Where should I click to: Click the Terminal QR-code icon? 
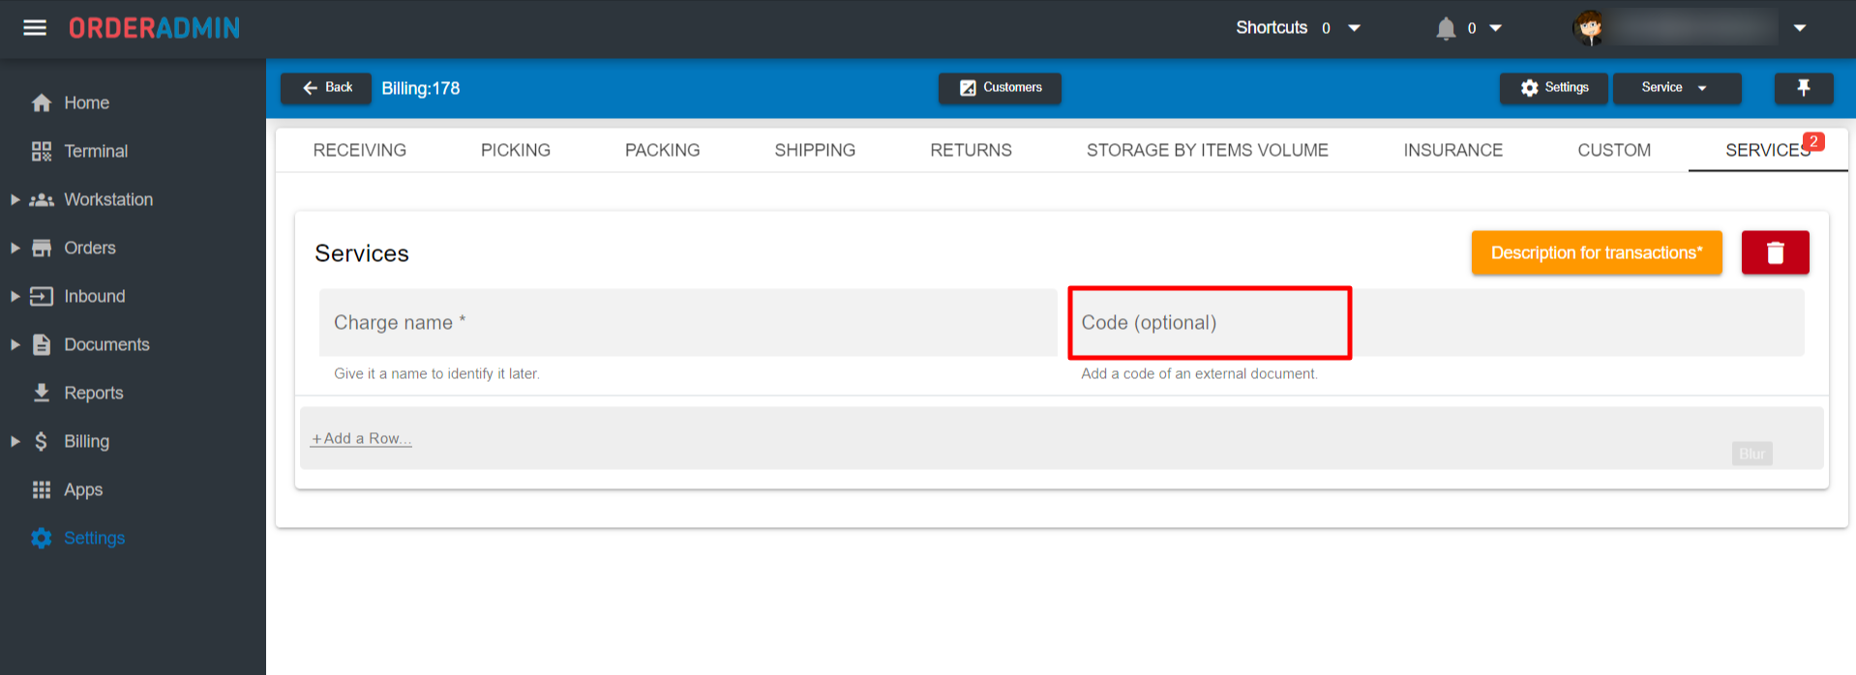[x=42, y=151]
